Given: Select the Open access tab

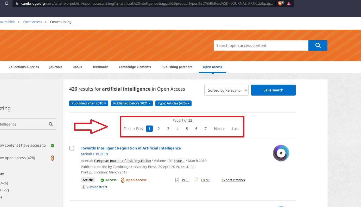Looking at the screenshot, I should click(212, 67).
